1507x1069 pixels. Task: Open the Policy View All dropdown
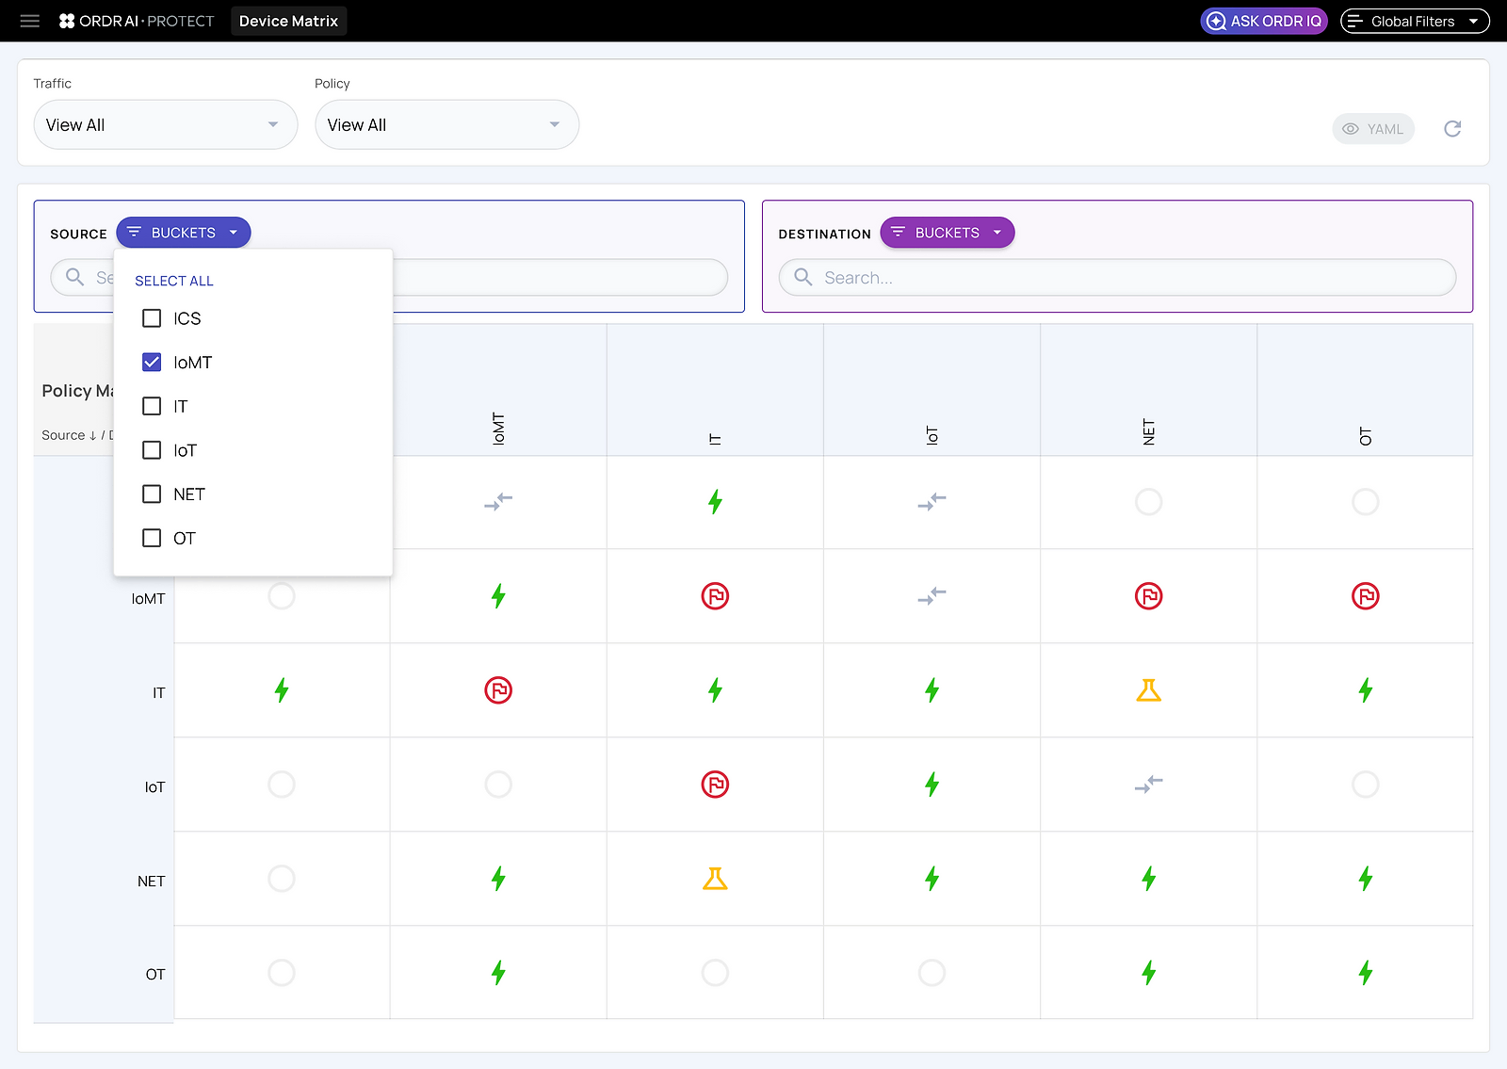[447, 124]
